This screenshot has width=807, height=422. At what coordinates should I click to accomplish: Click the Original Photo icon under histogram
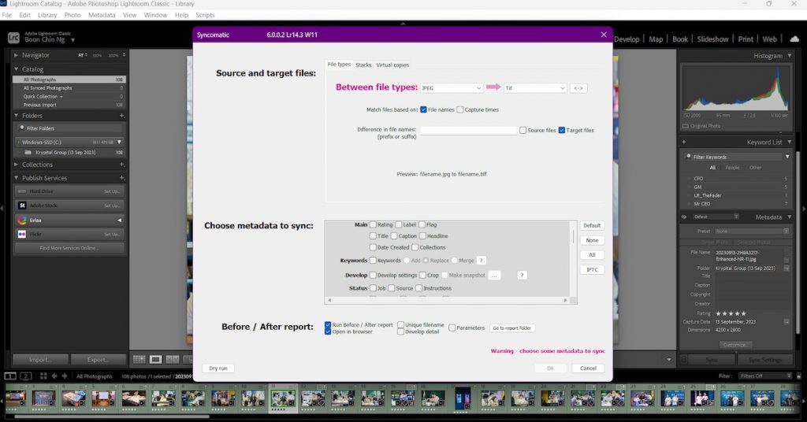(686, 126)
